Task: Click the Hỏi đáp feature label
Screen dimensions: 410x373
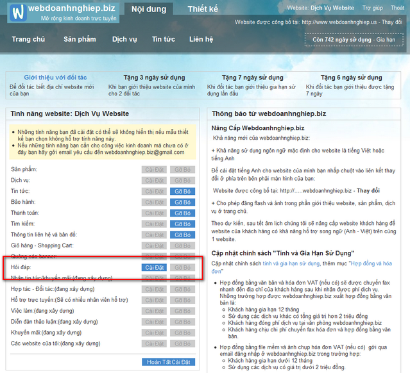Action: click(21, 267)
